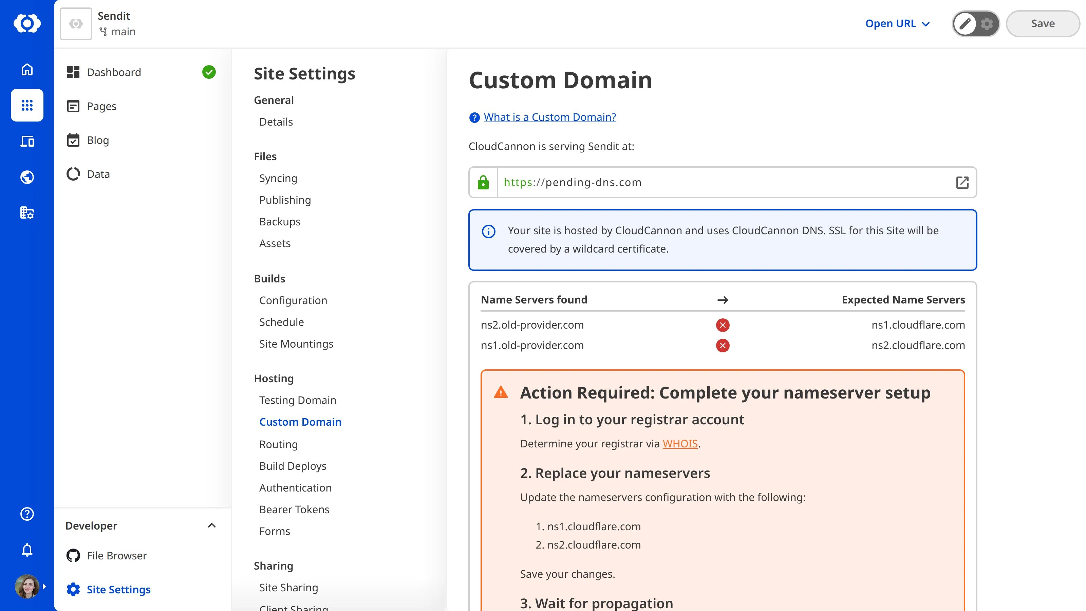Click the Sendit site icon thumbnail
Screen dimensions: 1086x611
[x=76, y=24]
